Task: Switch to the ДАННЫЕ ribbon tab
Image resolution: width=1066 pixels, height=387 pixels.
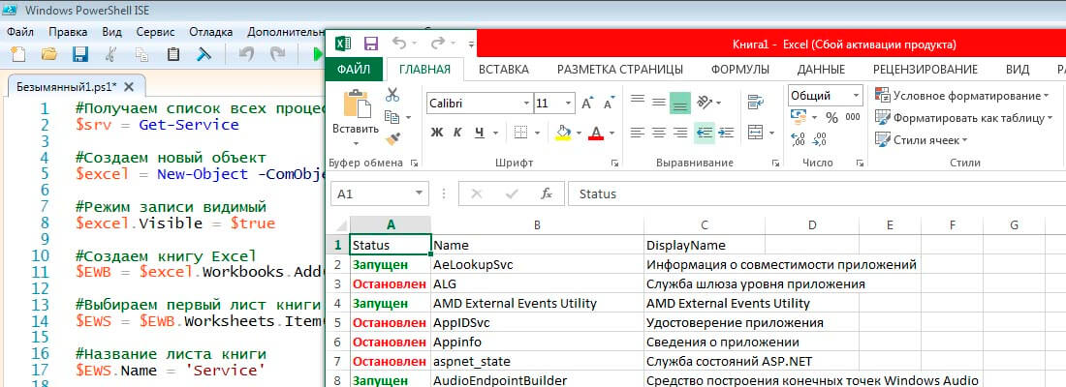Action: point(821,70)
